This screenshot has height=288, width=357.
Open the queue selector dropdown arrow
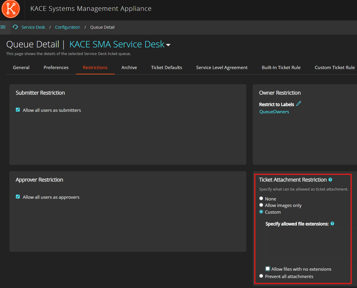tap(168, 45)
